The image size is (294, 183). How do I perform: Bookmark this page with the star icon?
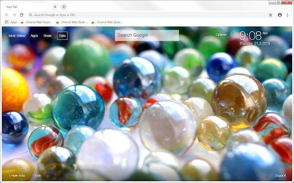(x=271, y=15)
